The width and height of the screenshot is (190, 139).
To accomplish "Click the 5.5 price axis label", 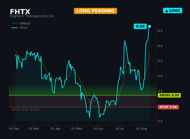I will pyautogui.click(x=160, y=61).
